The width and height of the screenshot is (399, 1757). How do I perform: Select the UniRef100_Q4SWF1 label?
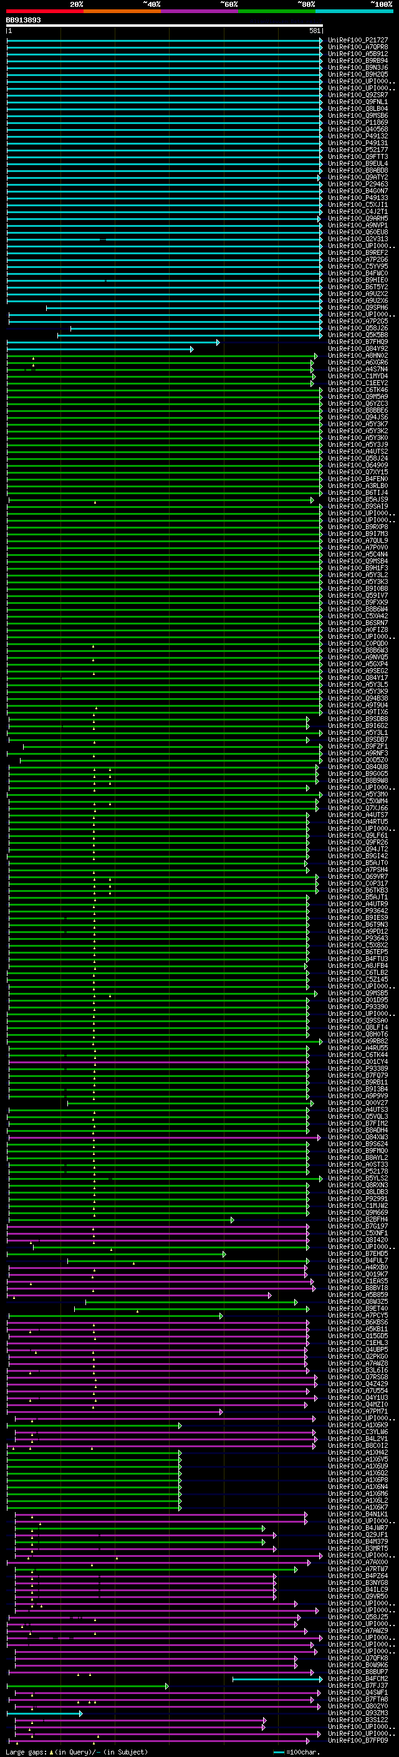click(358, 1693)
